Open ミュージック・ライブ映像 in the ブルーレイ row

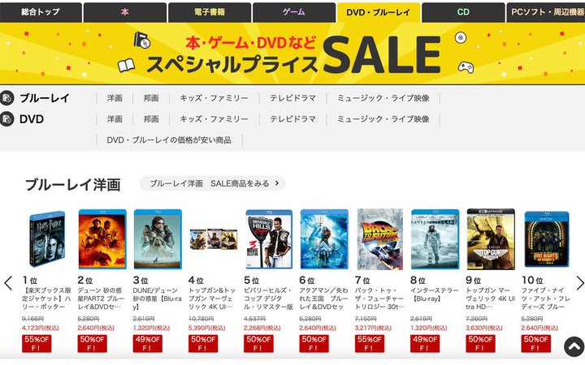pos(383,98)
